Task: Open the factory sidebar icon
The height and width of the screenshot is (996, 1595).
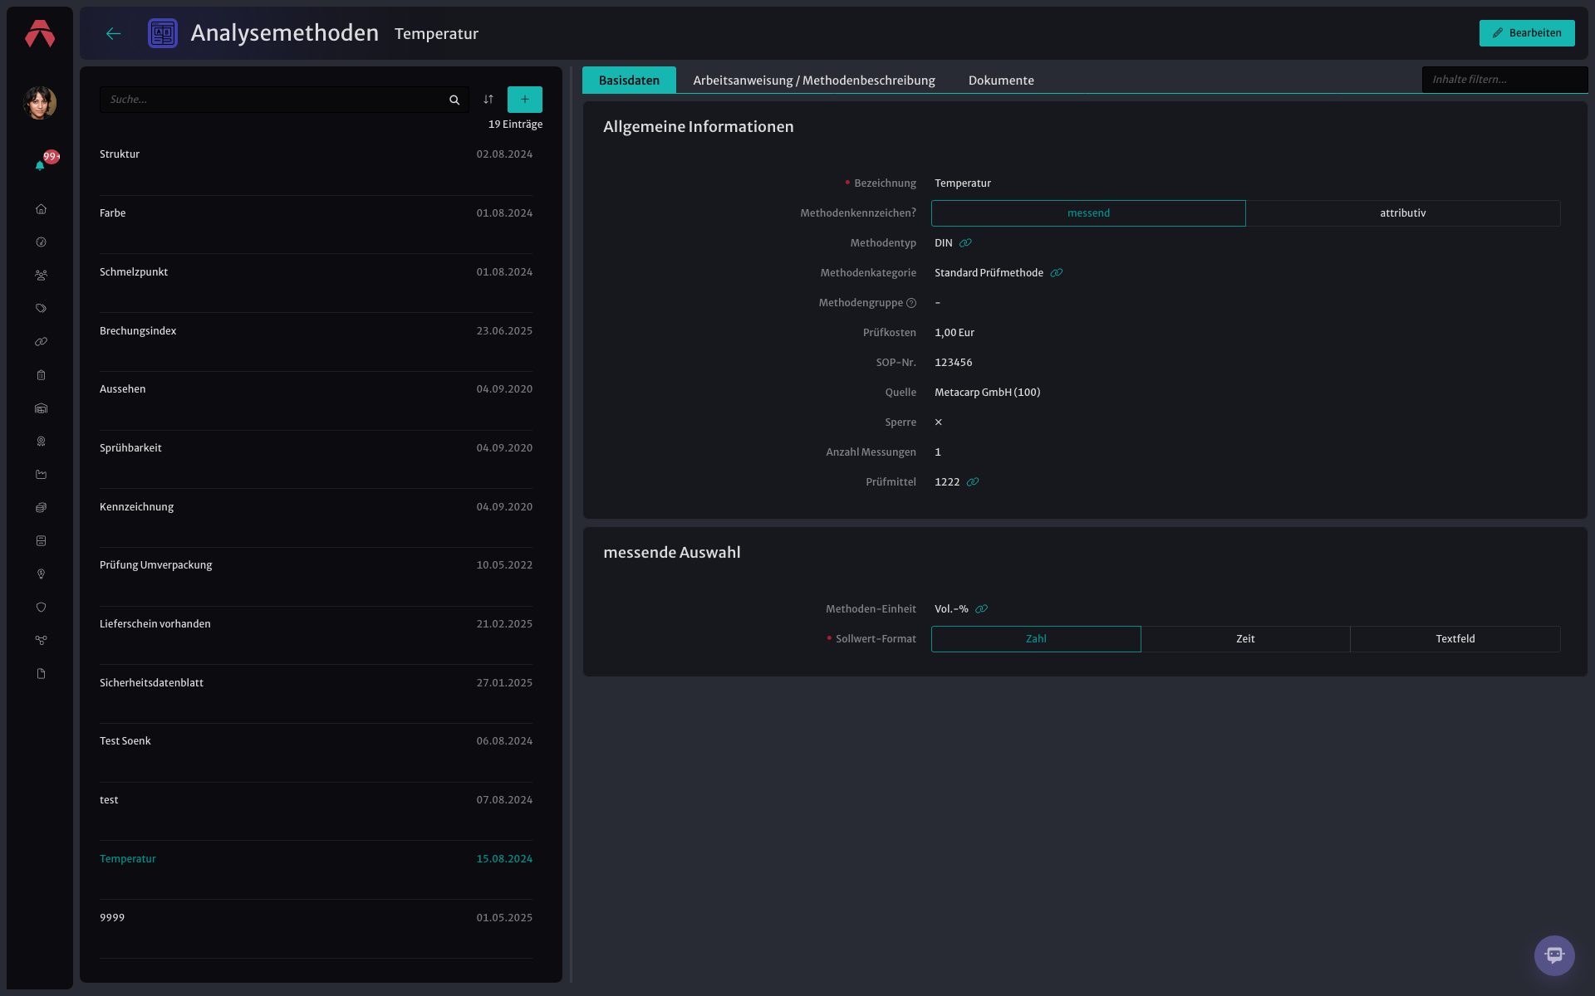Action: click(x=41, y=475)
